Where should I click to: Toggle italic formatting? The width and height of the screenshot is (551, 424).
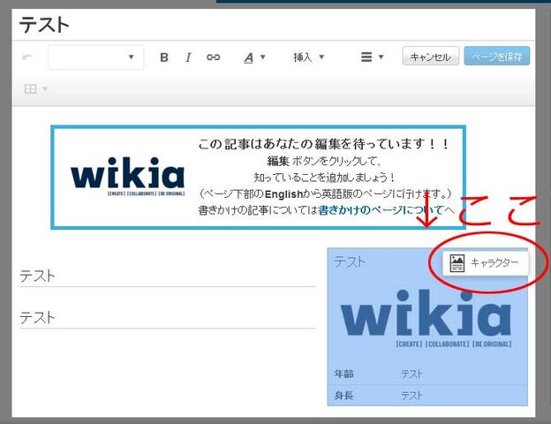[188, 57]
